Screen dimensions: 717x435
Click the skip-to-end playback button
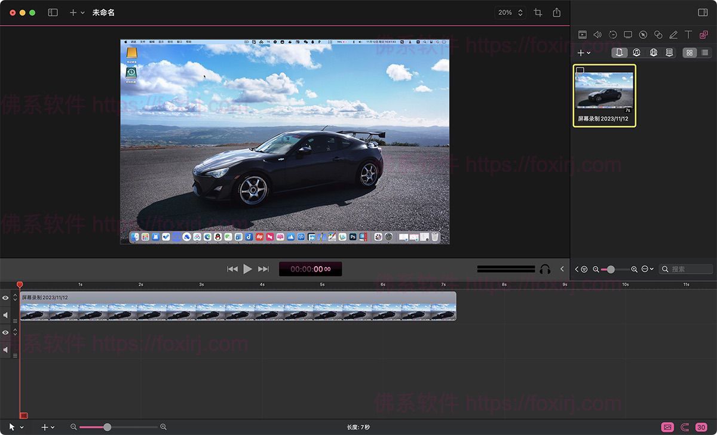click(263, 269)
